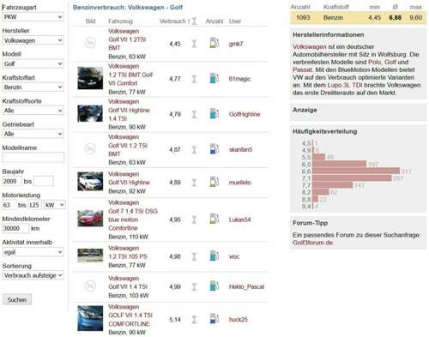Click no-photo placeholder icon for Hekto_Pascal row
The height and width of the screenshot is (337, 429).
[x=90, y=286]
